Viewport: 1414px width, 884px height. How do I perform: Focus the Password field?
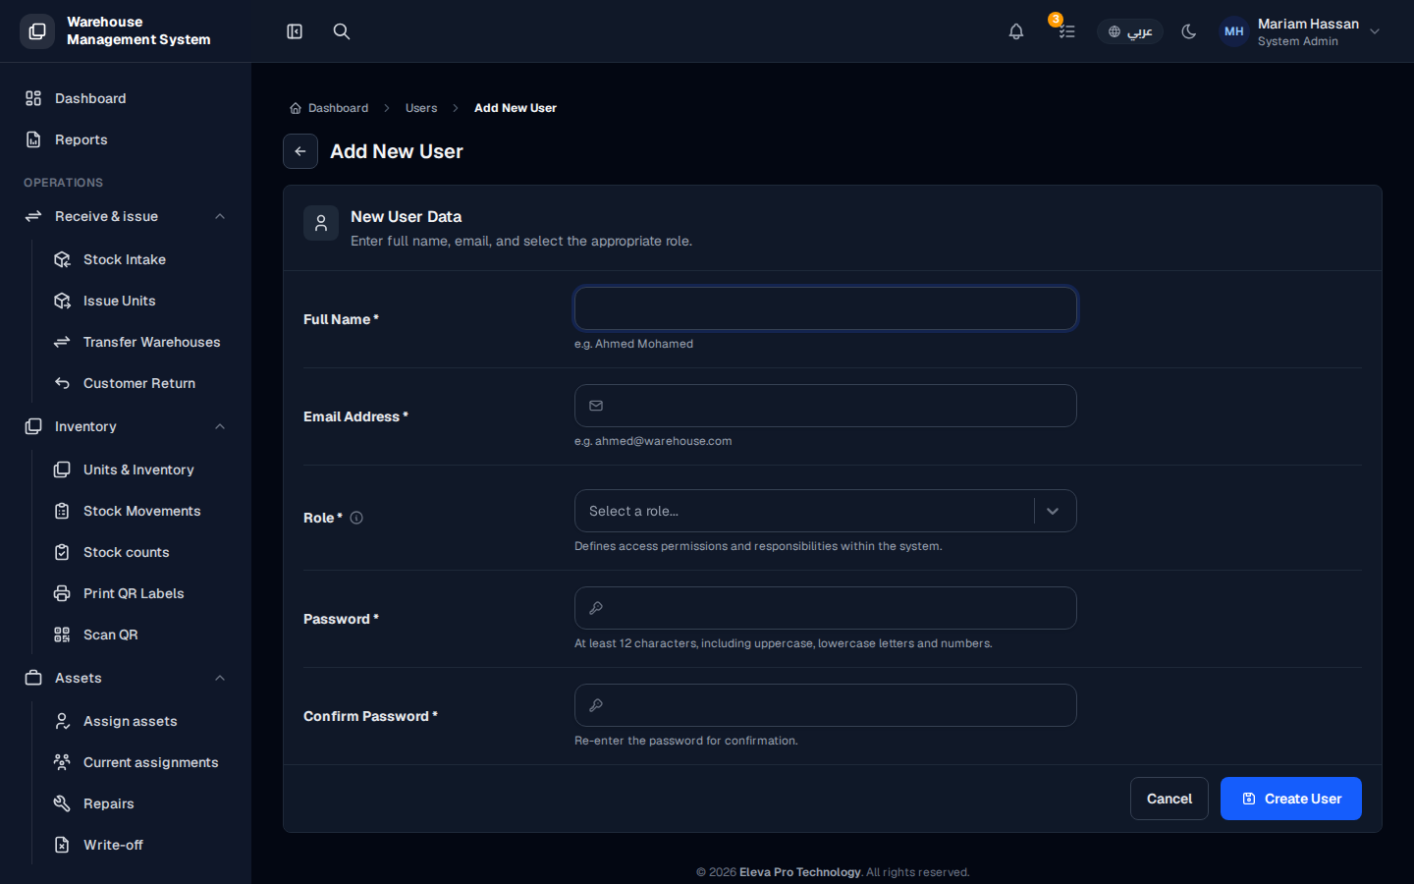826,608
